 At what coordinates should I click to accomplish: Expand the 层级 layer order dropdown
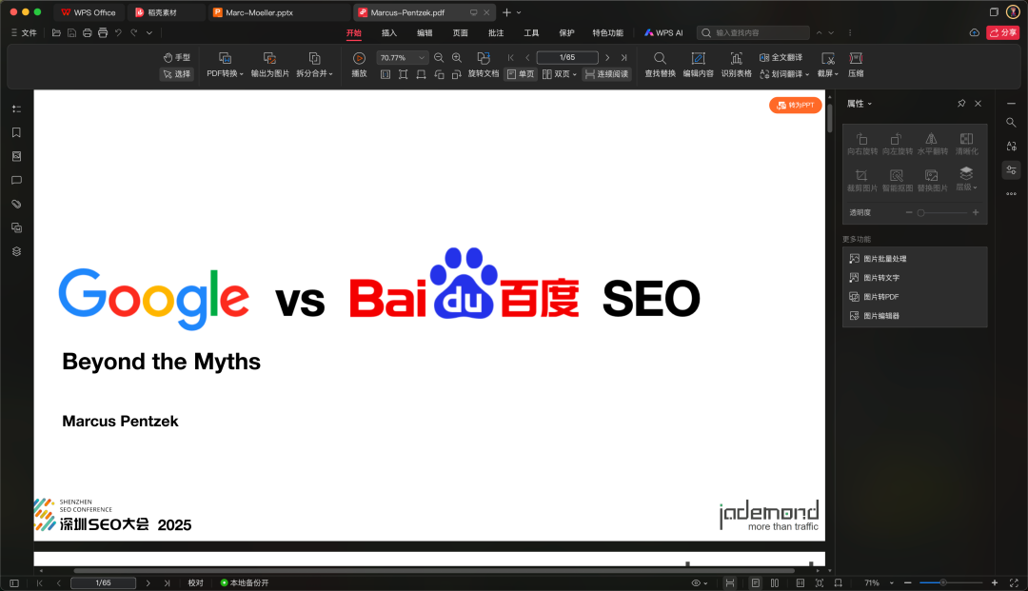[966, 180]
